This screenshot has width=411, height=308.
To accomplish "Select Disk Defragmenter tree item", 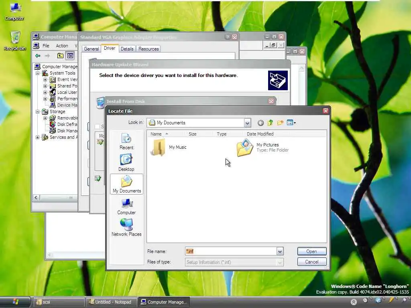I will pos(64,124).
